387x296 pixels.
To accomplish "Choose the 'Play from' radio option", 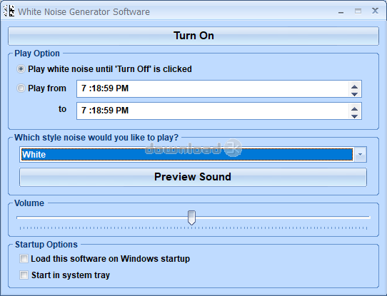I will click(x=21, y=88).
